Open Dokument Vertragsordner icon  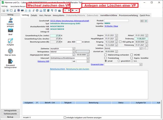click(x=10, y=62)
